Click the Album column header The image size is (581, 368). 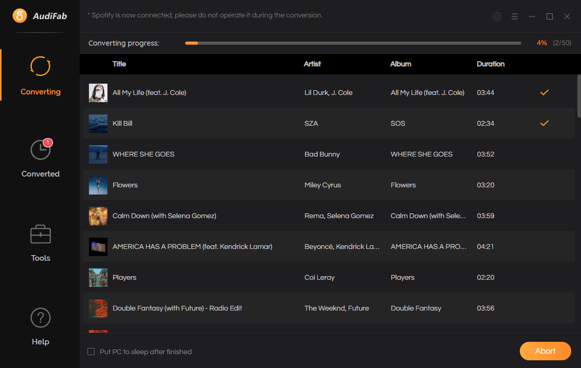coord(401,64)
